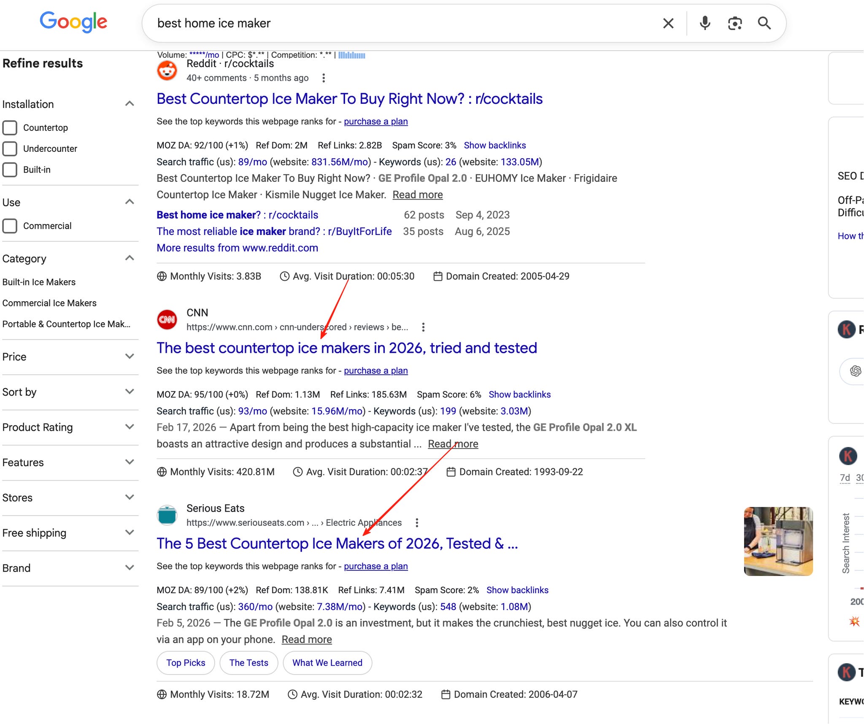
Task: Jump to Top Picks section chip
Action: 186,663
